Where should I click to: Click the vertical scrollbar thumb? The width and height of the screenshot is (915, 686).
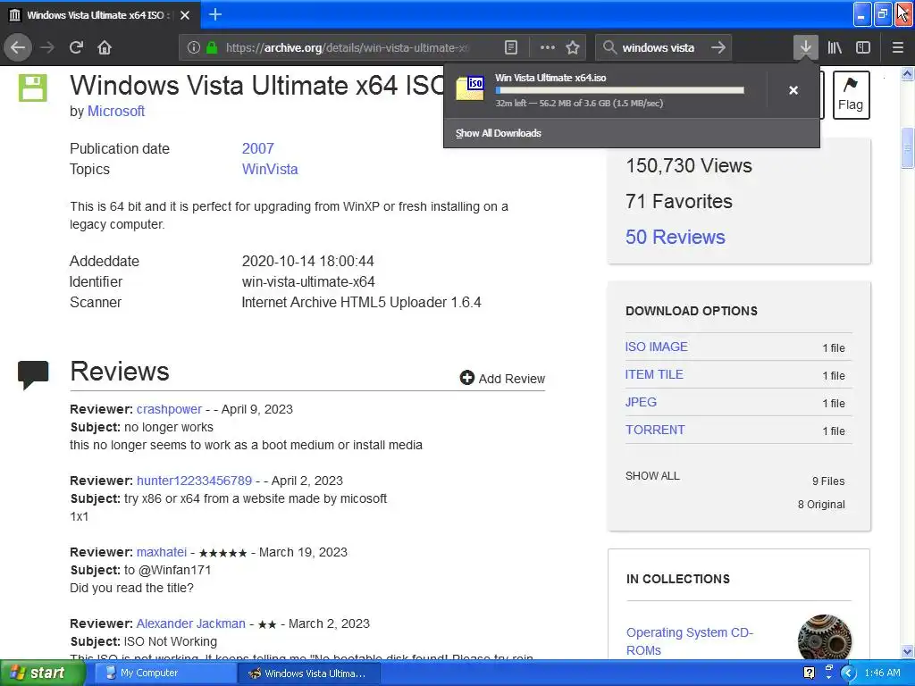[907, 147]
